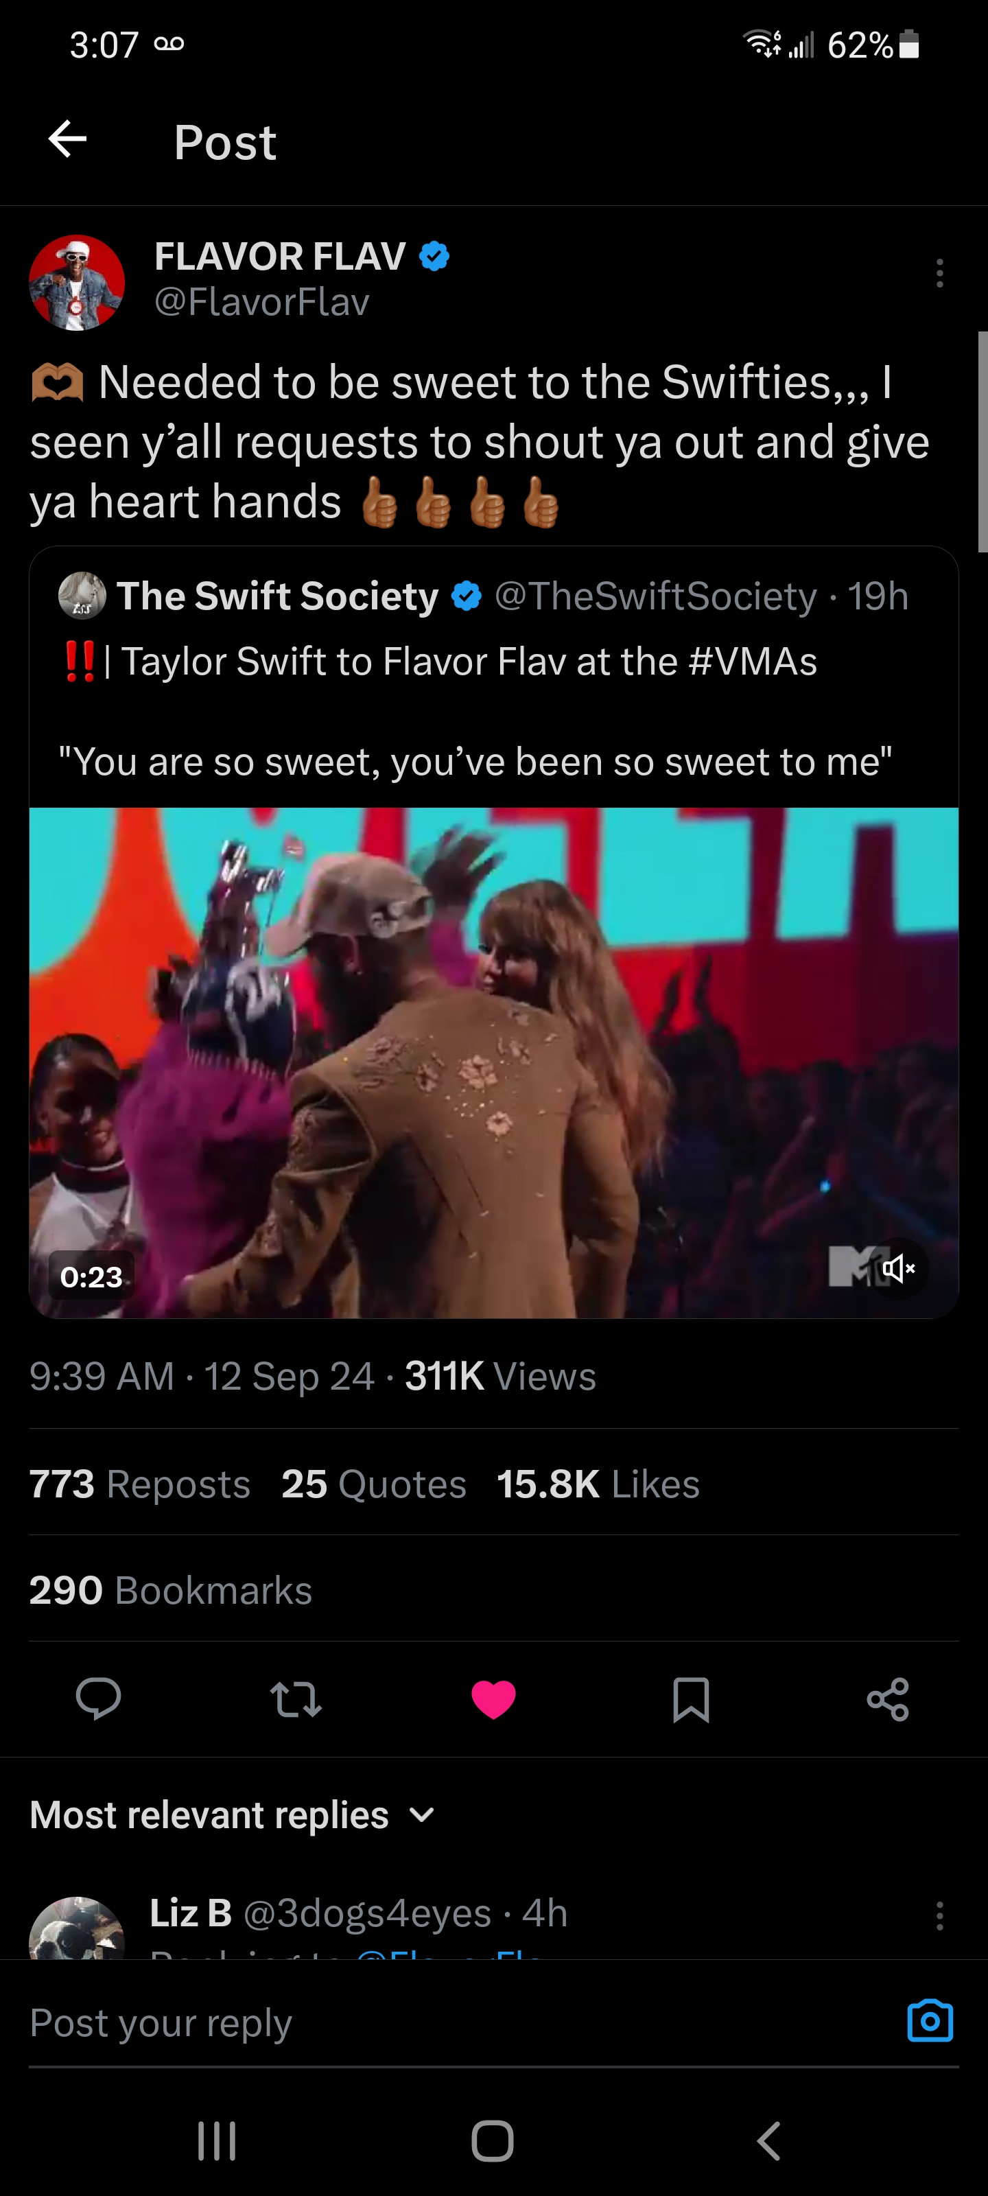View the 773 Reposts list
This screenshot has width=988, height=2196.
coord(140,1484)
